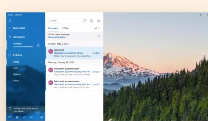Open the Deleted folder
Image resolution: width=208 pixels, height=121 pixels.
point(26,74)
